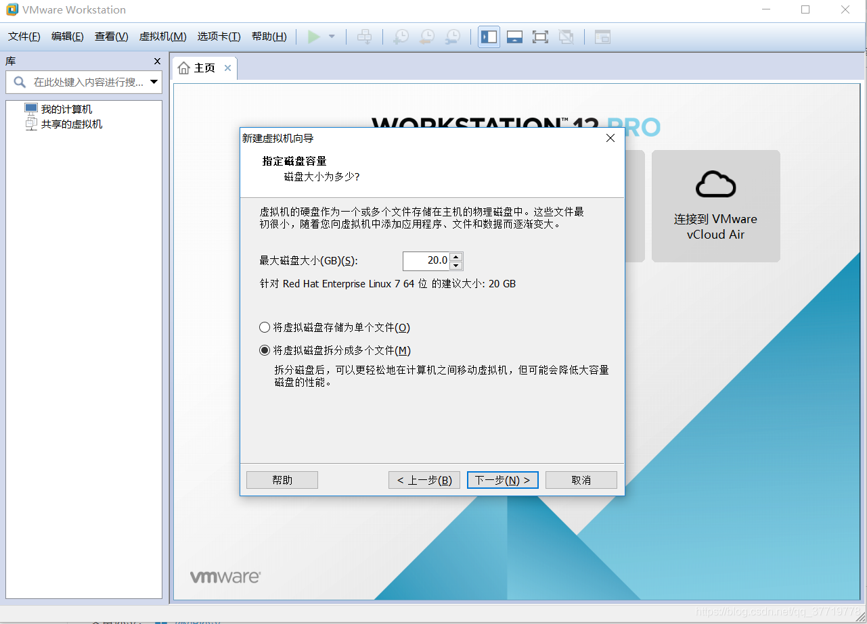The height and width of the screenshot is (624, 867).
Task: Open the 查看(V) menu
Action: click(112, 37)
